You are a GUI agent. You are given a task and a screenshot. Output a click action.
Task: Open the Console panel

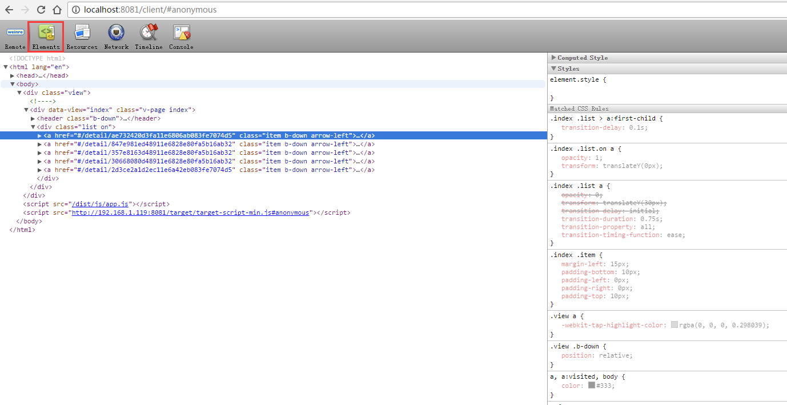click(182, 37)
